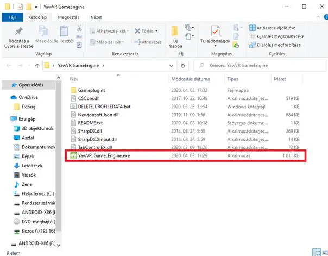Select the README.txt file
This screenshot has height=256, width=328.
(x=90, y=123)
